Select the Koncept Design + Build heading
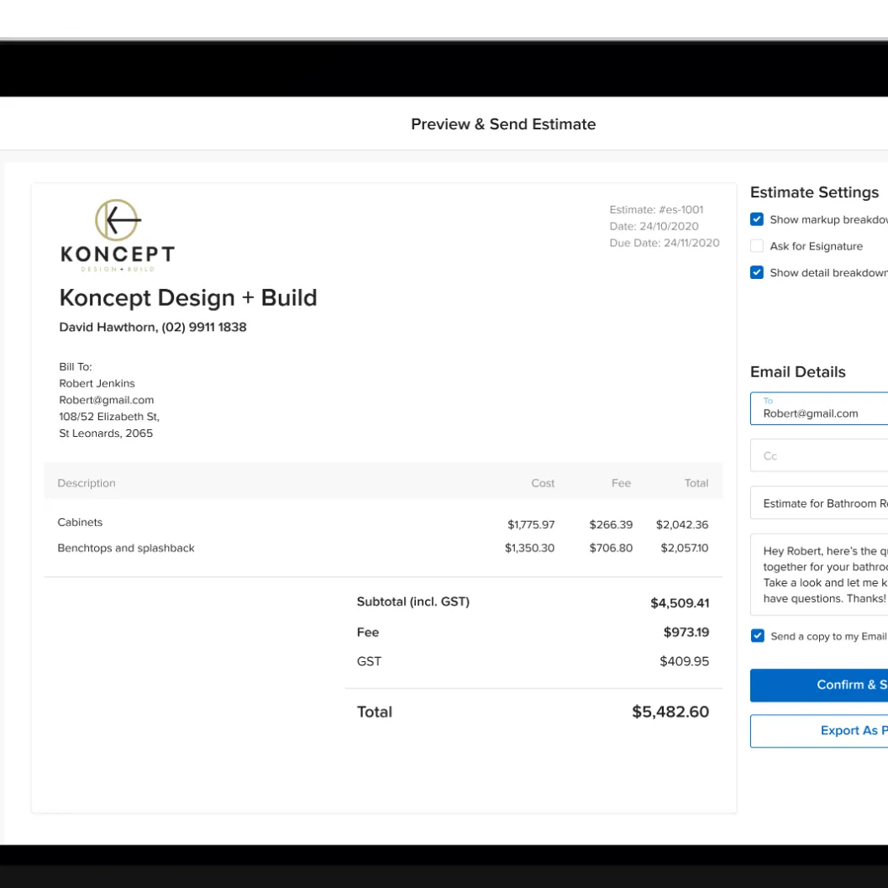 click(187, 297)
